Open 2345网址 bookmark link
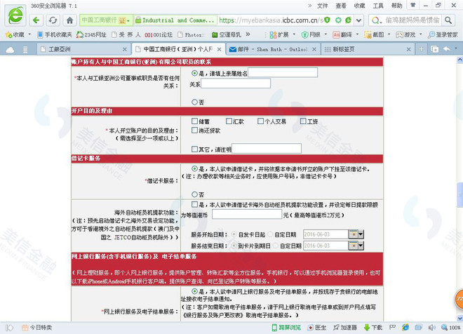 coord(91,35)
